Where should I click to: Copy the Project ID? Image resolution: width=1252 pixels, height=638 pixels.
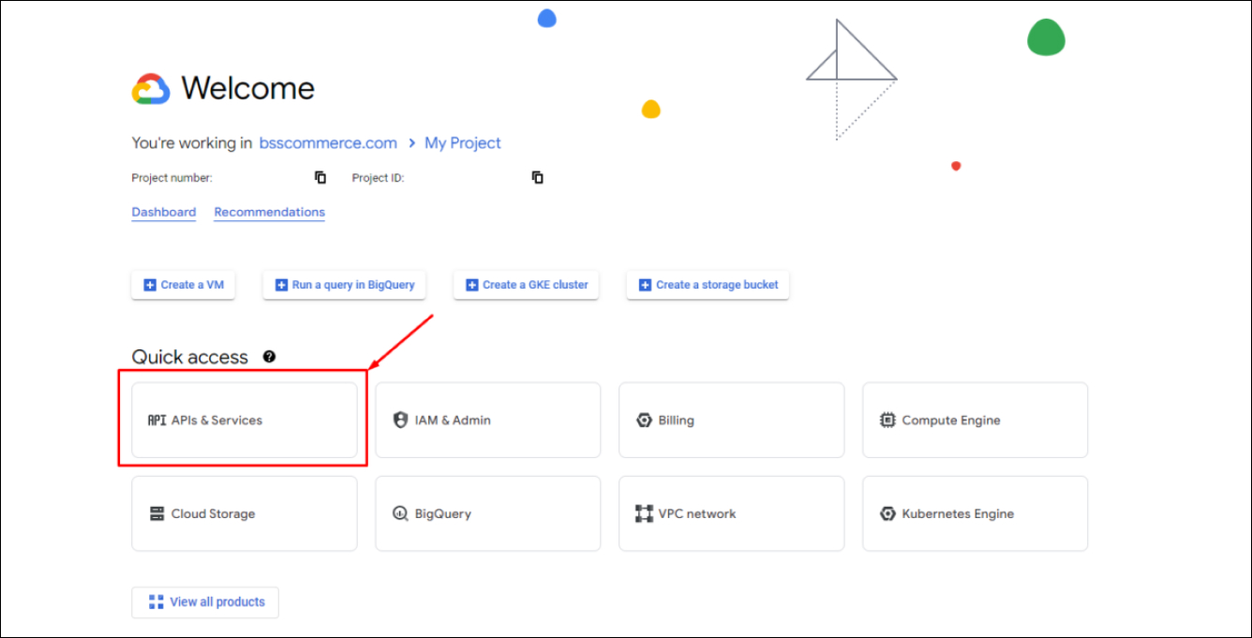pos(538,177)
